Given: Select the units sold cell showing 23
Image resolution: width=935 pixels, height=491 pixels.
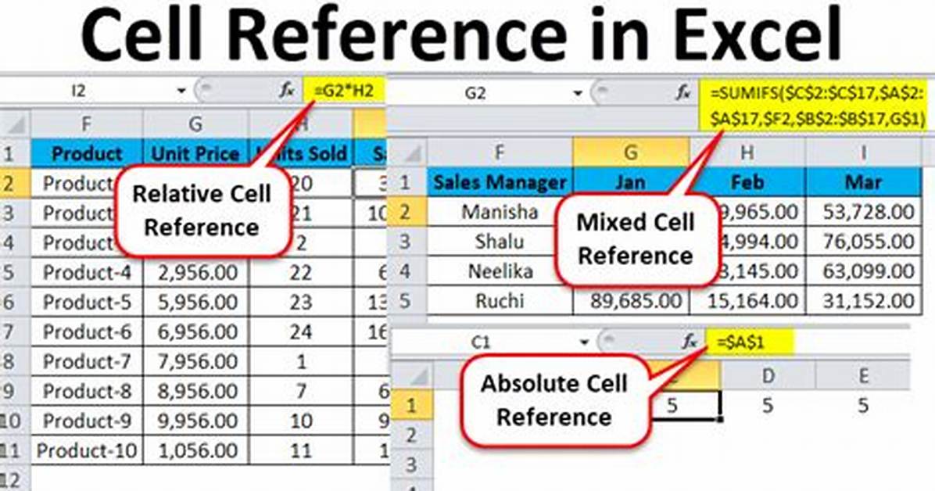Looking at the screenshot, I should tap(300, 303).
